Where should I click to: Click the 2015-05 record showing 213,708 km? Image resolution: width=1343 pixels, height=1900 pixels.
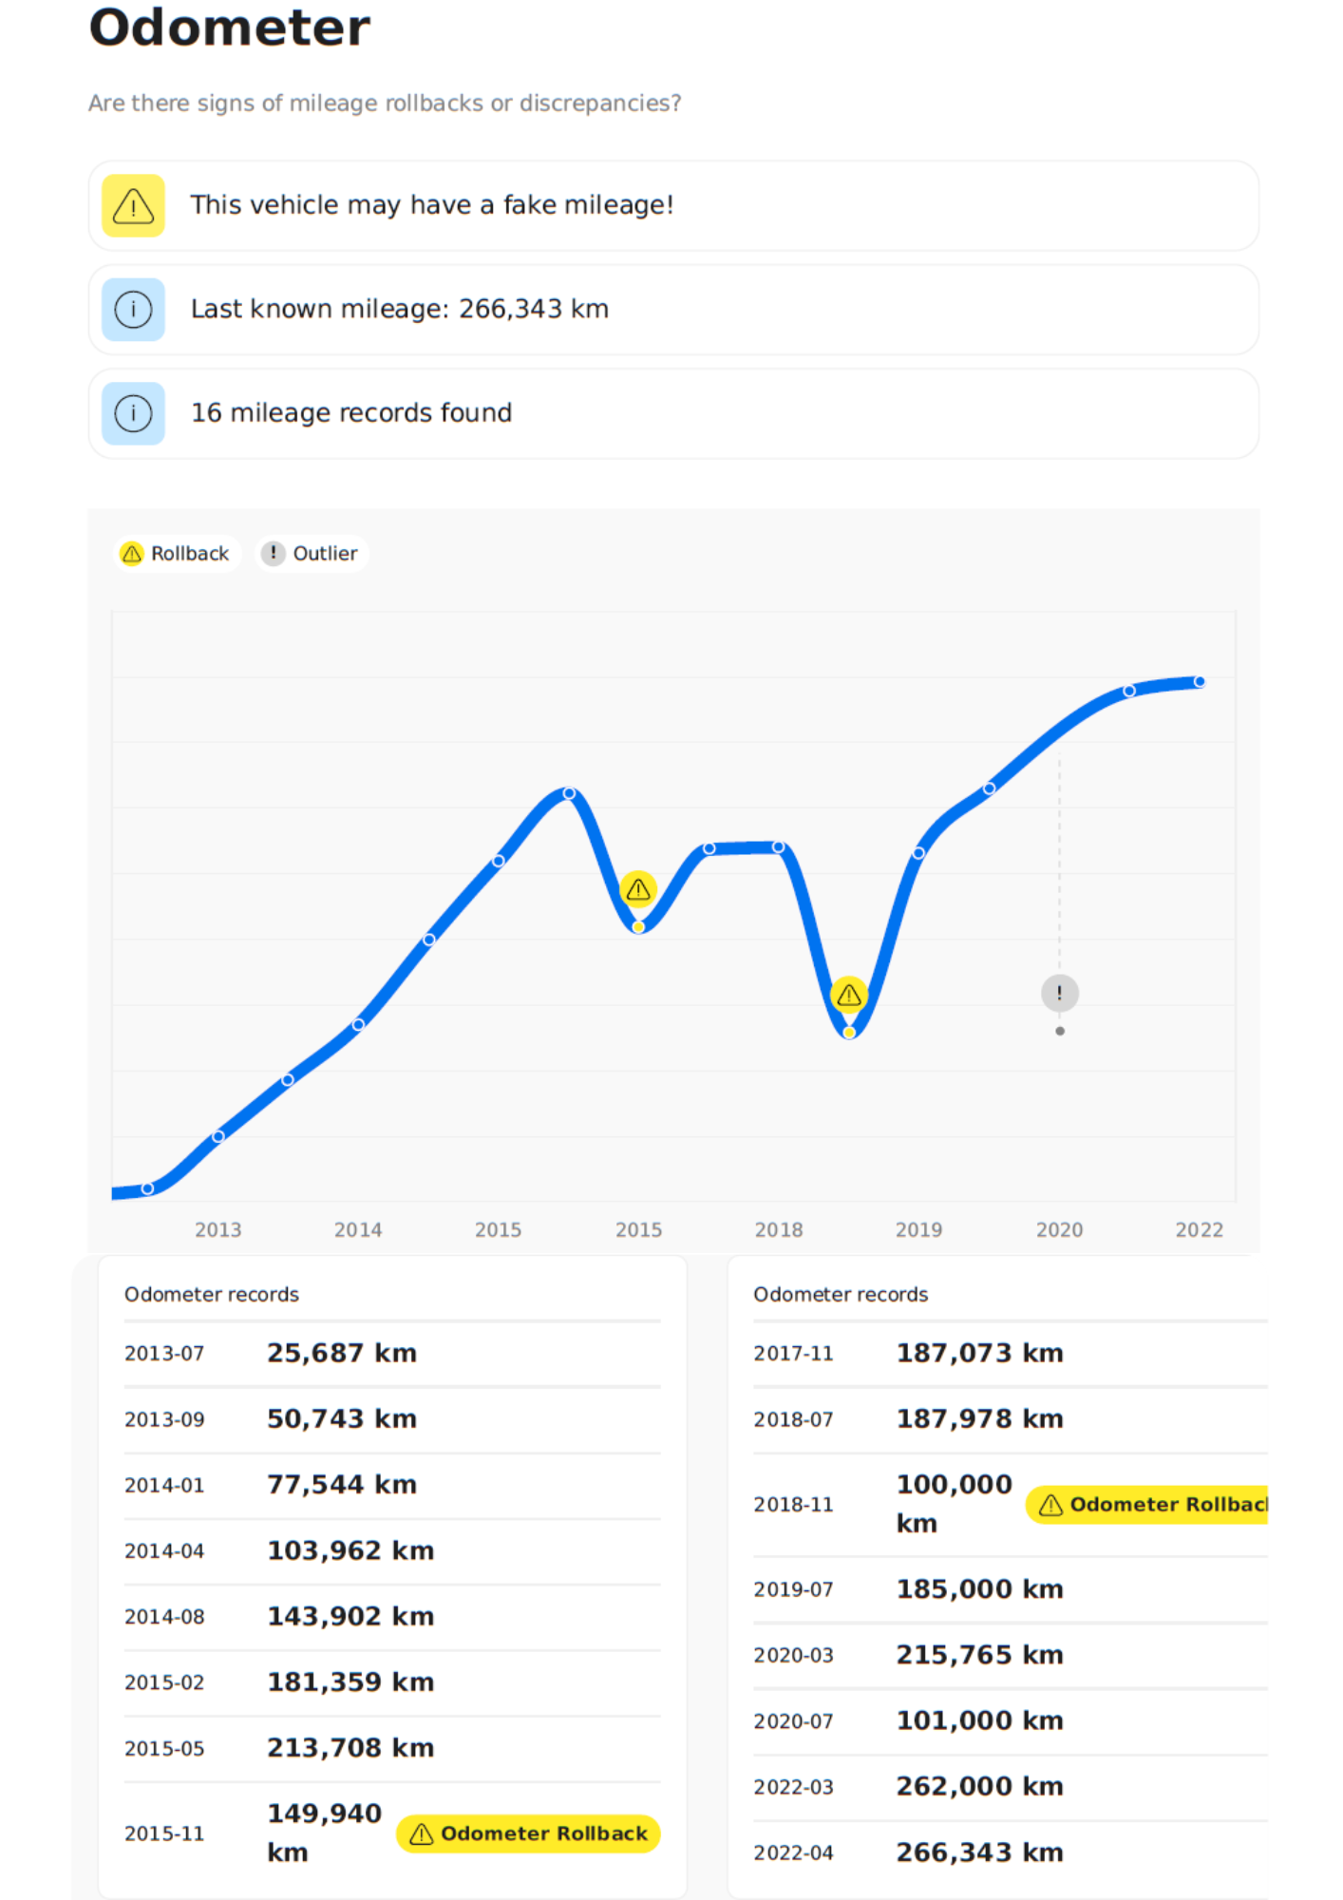click(x=391, y=1748)
